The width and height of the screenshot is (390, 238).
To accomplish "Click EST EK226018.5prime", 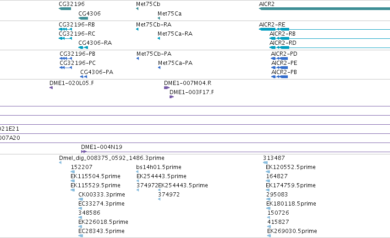I will click(x=103, y=222).
